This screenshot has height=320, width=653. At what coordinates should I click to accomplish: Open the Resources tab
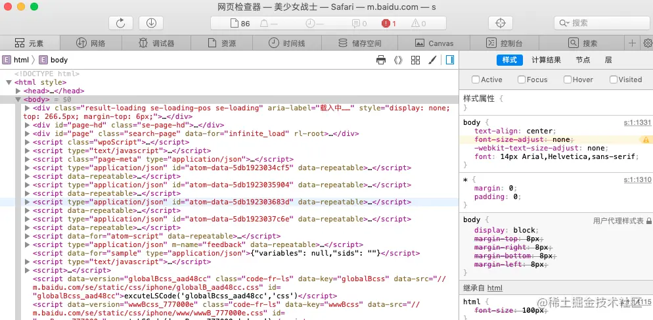click(222, 43)
